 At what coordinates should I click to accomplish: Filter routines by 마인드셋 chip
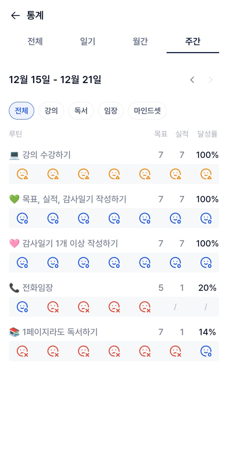click(147, 111)
